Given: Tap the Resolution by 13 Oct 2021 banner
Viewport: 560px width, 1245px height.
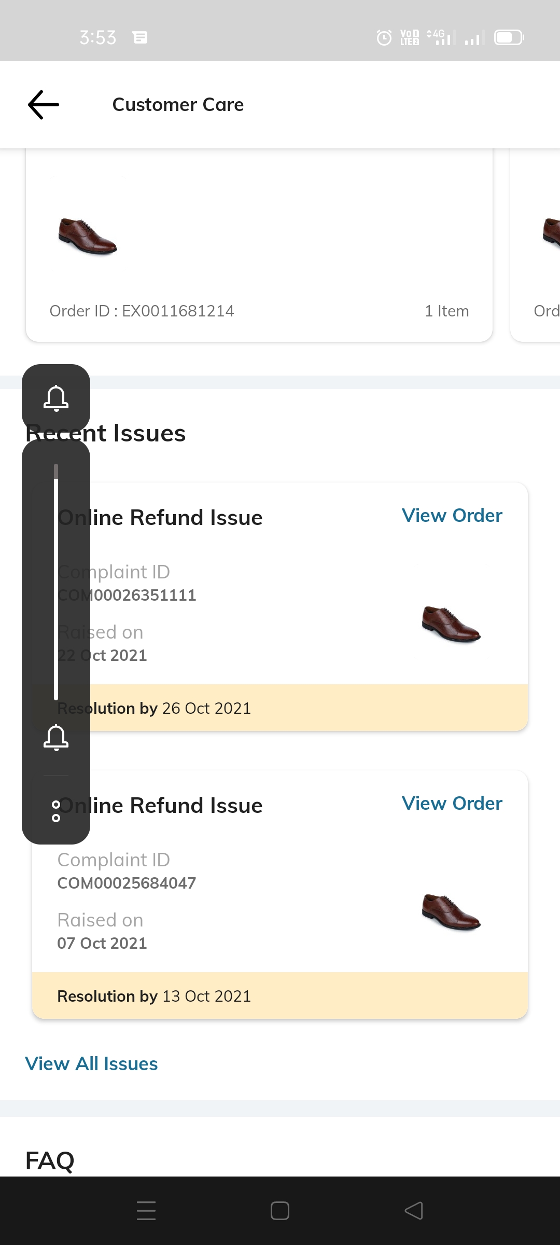Looking at the screenshot, I should (x=280, y=996).
